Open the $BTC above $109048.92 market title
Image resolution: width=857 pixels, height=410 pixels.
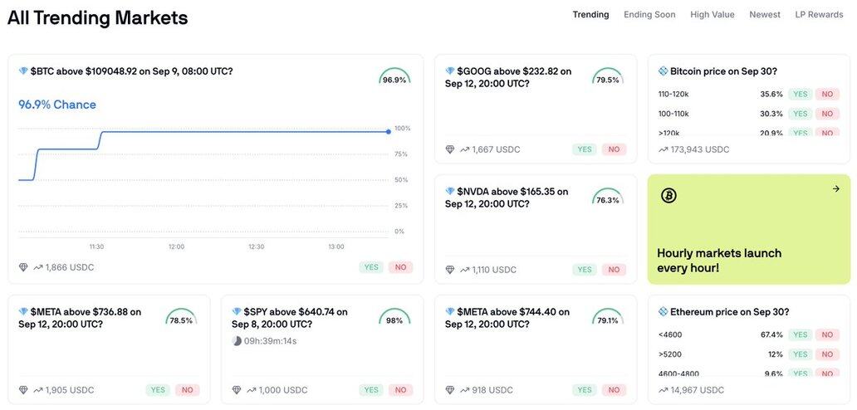coord(132,71)
